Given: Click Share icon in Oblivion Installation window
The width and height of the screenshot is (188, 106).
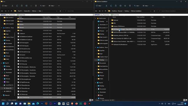Looking at the screenshot, I should pos(125,6).
